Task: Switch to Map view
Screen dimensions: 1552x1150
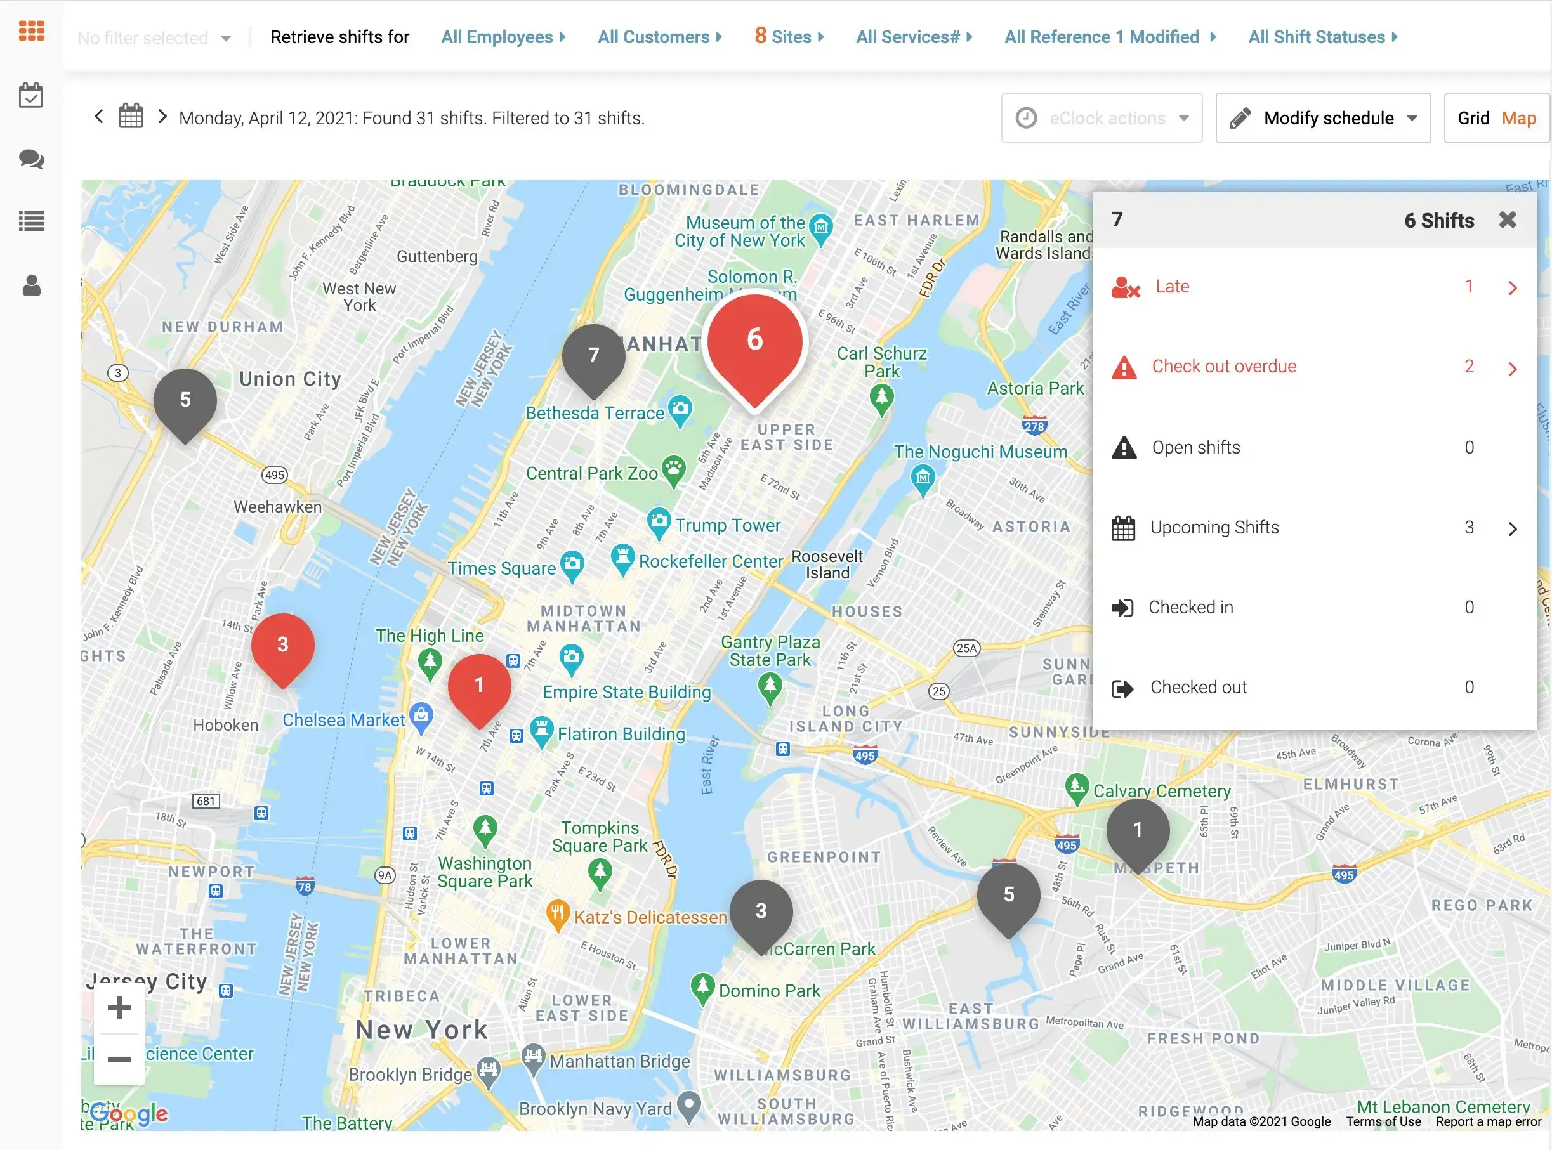Action: [x=1518, y=119]
